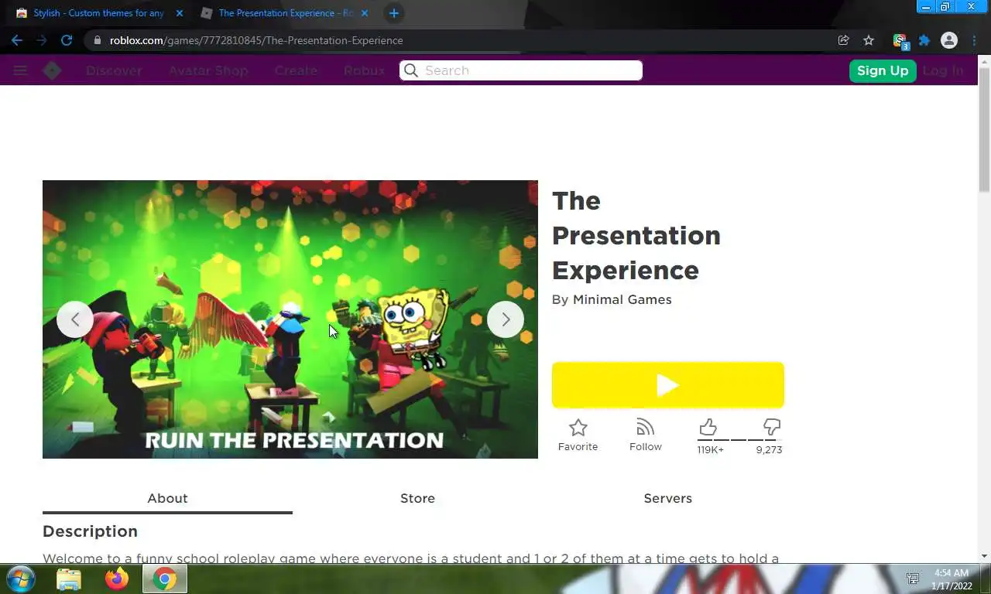
Task: Open Robux in the navigation bar
Action: tap(364, 70)
